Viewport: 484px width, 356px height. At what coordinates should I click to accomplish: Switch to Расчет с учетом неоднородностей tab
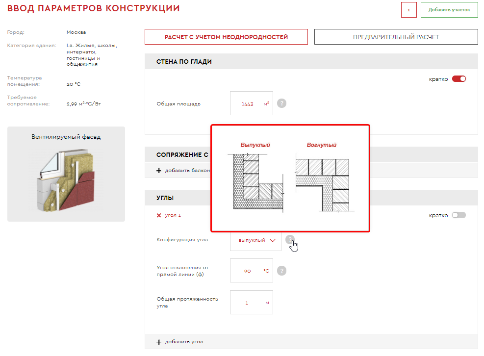[x=226, y=37]
